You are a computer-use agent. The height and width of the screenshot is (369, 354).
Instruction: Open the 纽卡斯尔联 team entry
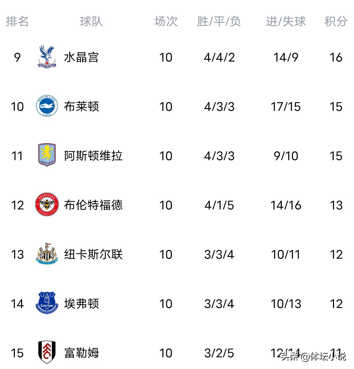[93, 254]
